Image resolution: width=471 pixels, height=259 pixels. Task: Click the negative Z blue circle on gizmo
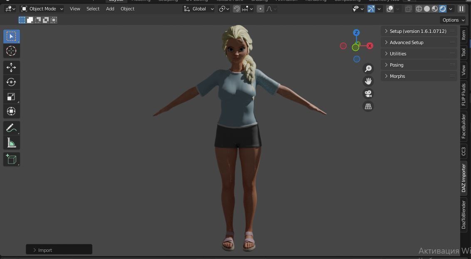[x=357, y=59]
